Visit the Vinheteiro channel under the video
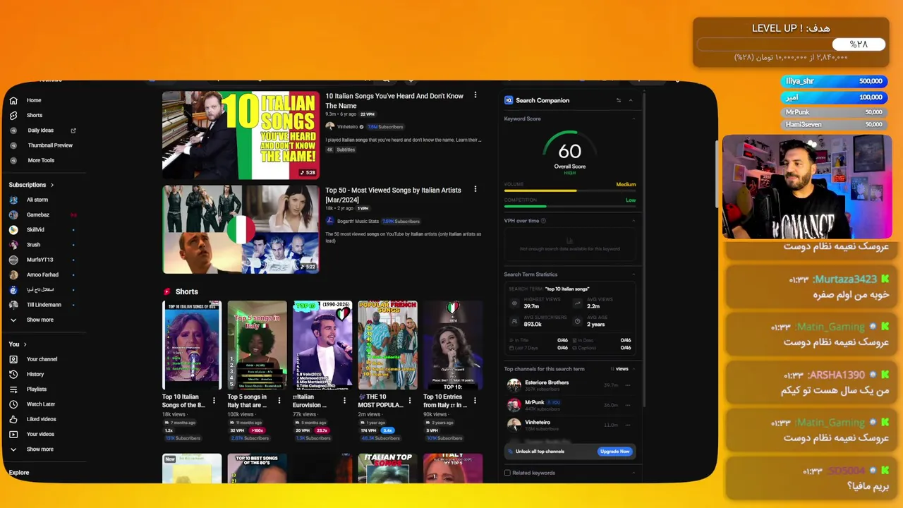This screenshot has height=508, width=903. click(347, 127)
